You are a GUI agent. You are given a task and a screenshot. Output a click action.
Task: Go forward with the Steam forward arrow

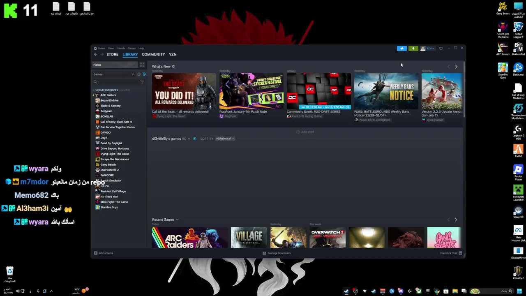102,54
